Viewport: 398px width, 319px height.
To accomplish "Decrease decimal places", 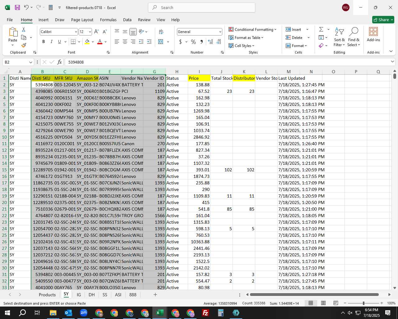I will (x=219, y=41).
